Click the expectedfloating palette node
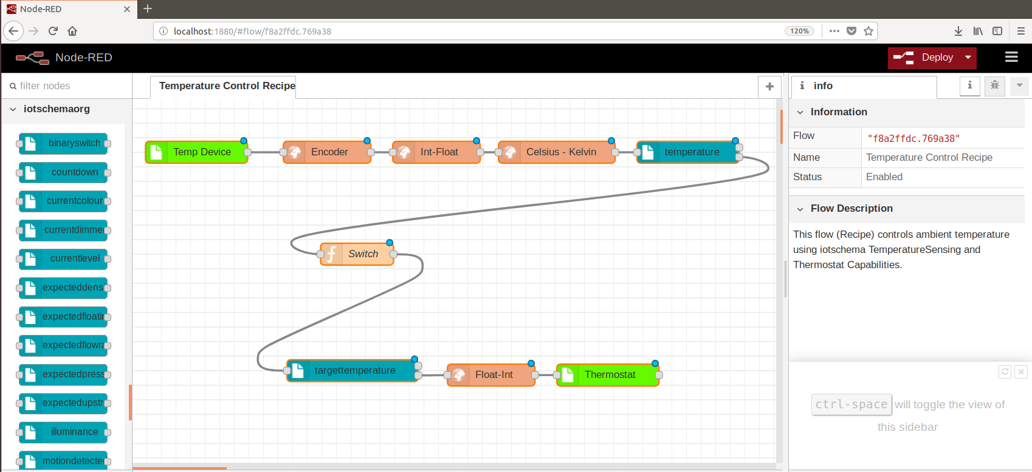This screenshot has width=1032, height=472. coord(63,317)
